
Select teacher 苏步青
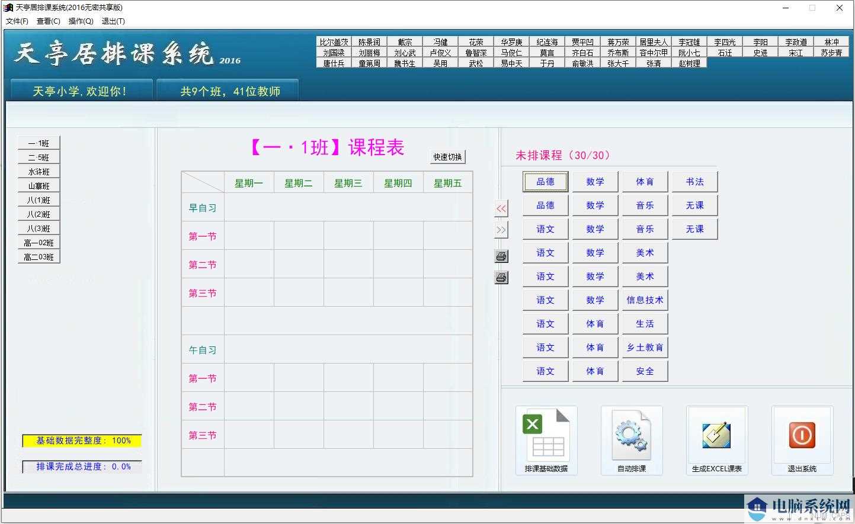(832, 53)
